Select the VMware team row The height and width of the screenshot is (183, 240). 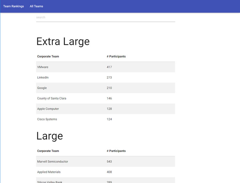coord(43,67)
